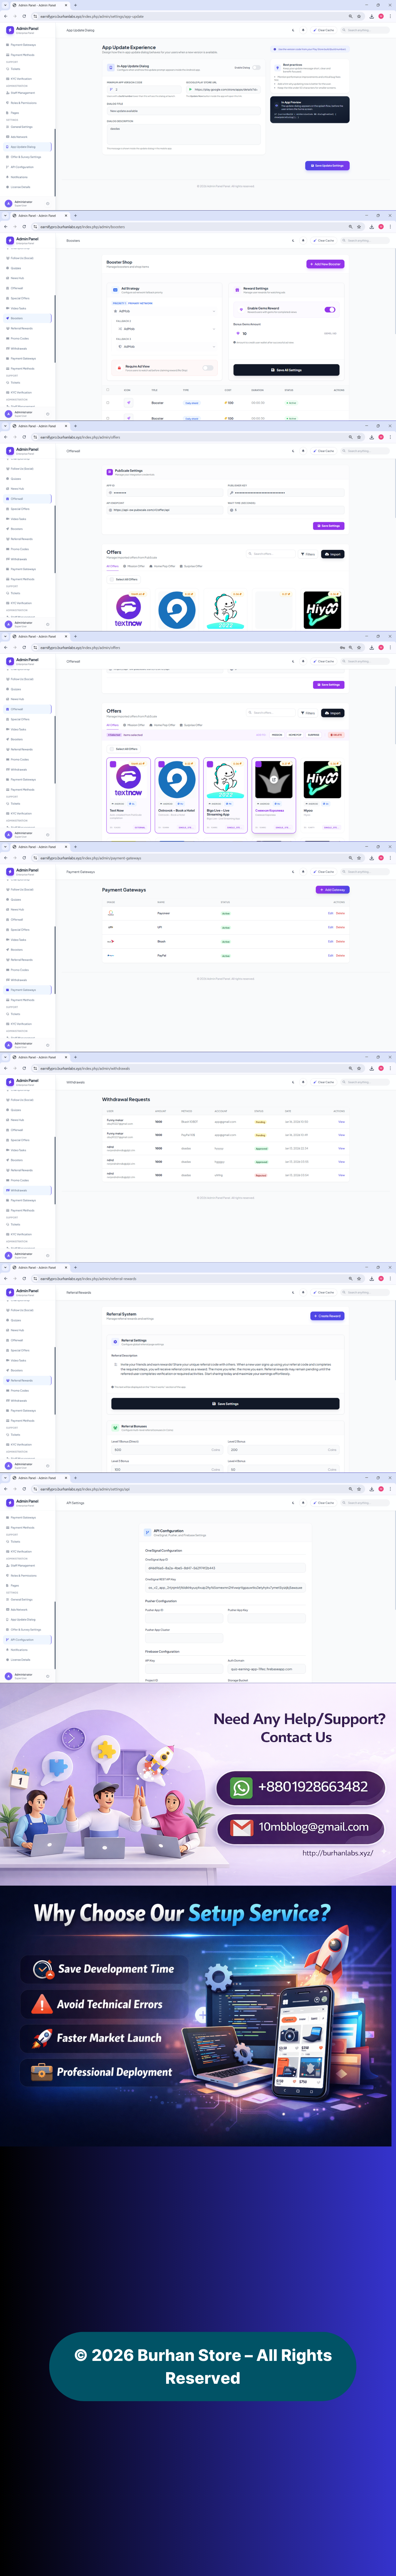Click Video Tasks icon in Boosters window sidebar
This screenshot has height=2576, width=396.
[8, 308]
